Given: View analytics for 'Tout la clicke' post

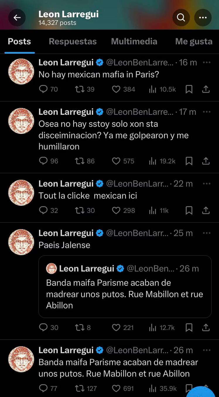Looking at the screenshot, I should pos(153,211).
